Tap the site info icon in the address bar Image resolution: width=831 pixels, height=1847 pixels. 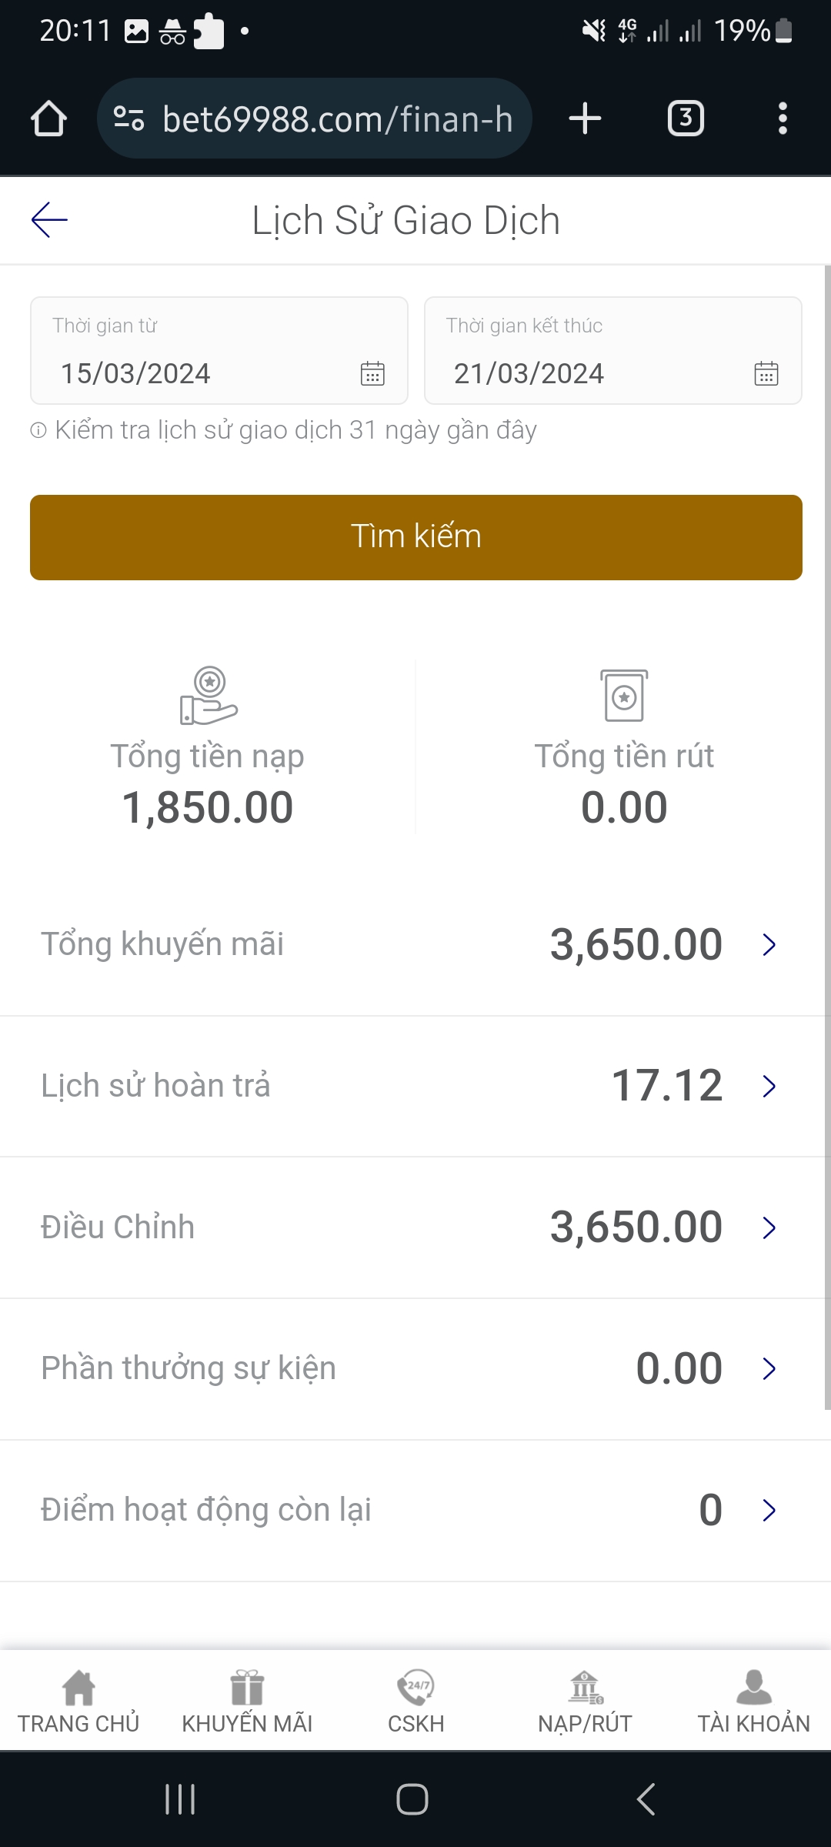(x=128, y=119)
